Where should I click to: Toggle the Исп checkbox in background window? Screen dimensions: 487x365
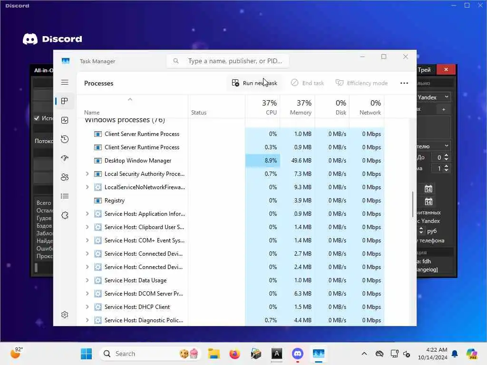point(37,118)
